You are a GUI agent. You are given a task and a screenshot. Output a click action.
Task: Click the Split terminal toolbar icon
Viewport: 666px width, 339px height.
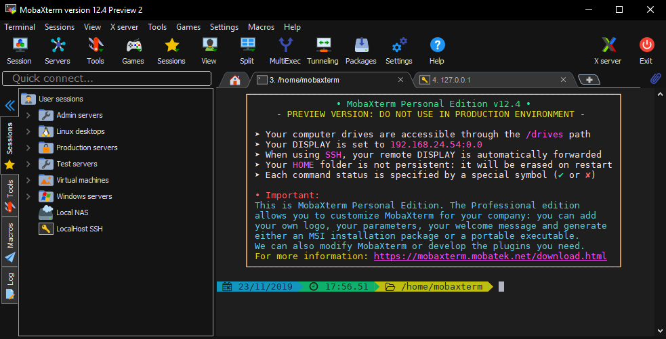pos(247,45)
